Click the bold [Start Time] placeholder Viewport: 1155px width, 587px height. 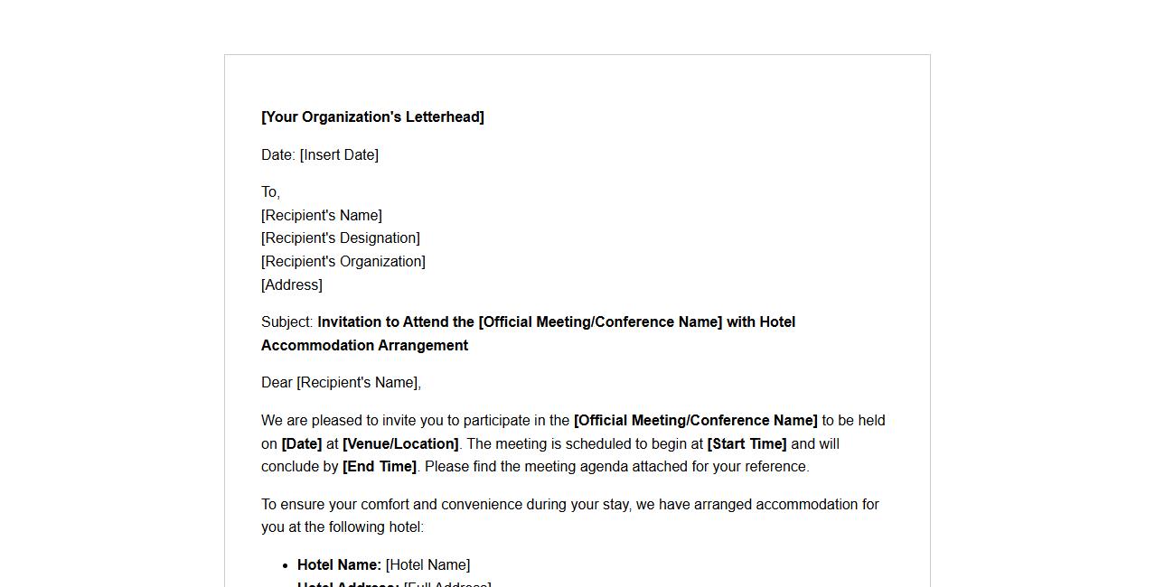coord(747,444)
